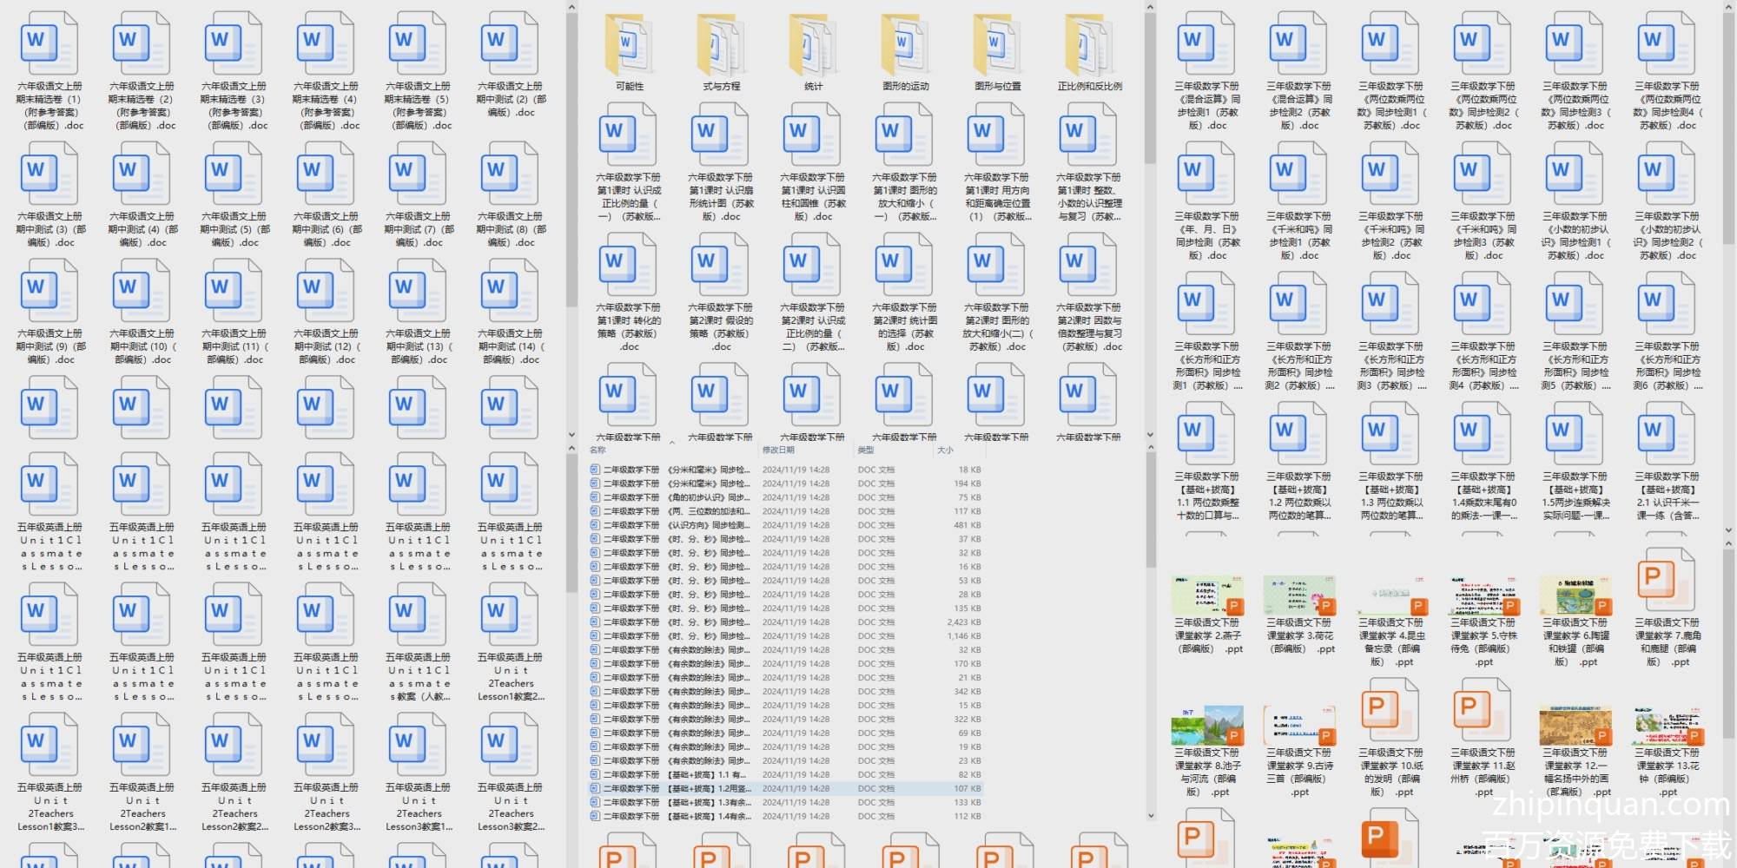Sort the file list by 名称 column
The width and height of the screenshot is (1737, 868).
tap(598, 450)
